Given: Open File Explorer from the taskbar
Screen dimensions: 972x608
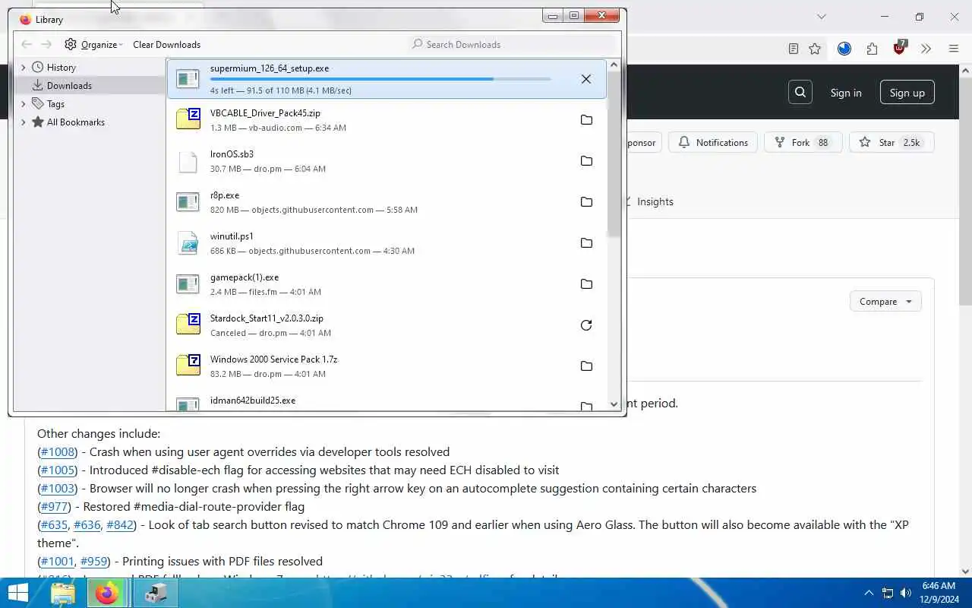Looking at the screenshot, I should (63, 594).
